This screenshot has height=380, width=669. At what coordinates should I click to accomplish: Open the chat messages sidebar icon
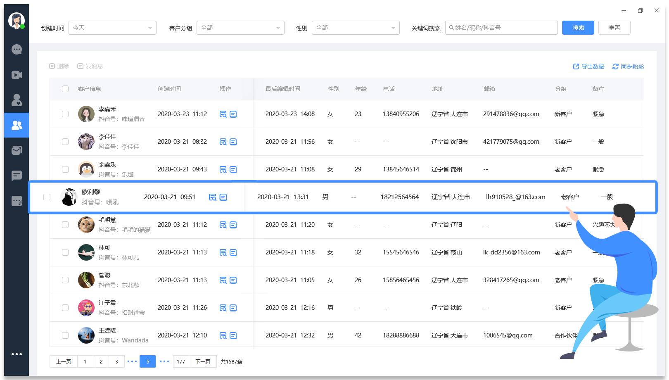pos(17,50)
